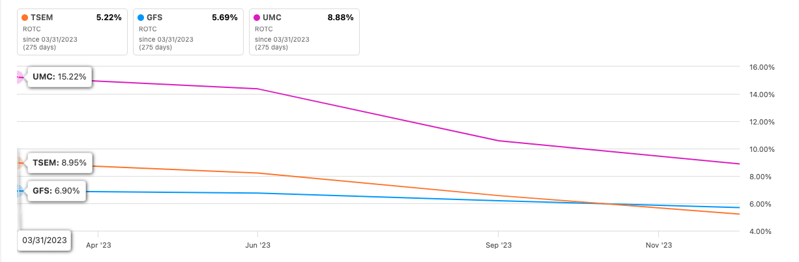
Task: Click the Apr '23 axis label
Action: (97, 245)
